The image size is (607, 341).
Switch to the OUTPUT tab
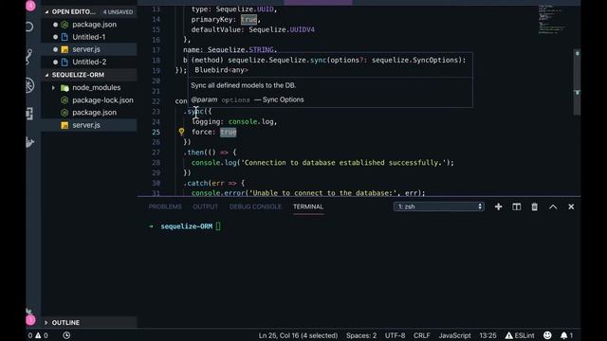point(205,206)
